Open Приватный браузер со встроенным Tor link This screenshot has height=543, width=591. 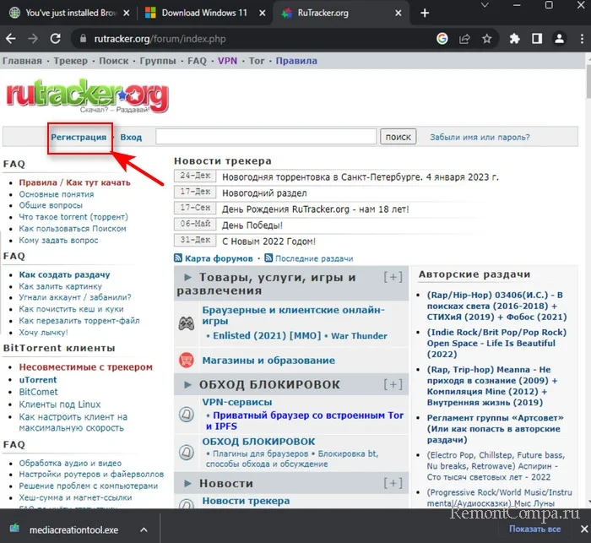click(305, 421)
